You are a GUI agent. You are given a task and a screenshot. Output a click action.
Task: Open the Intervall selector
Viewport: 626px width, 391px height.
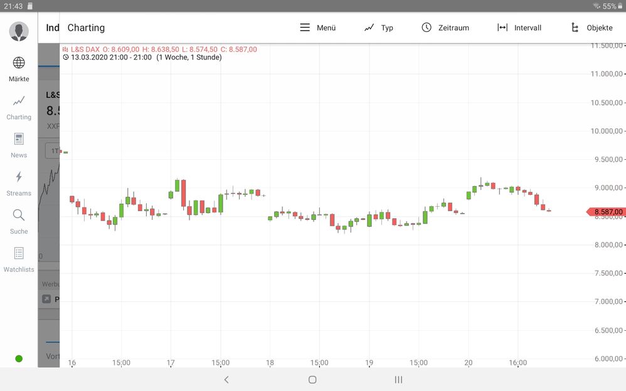click(x=502, y=28)
